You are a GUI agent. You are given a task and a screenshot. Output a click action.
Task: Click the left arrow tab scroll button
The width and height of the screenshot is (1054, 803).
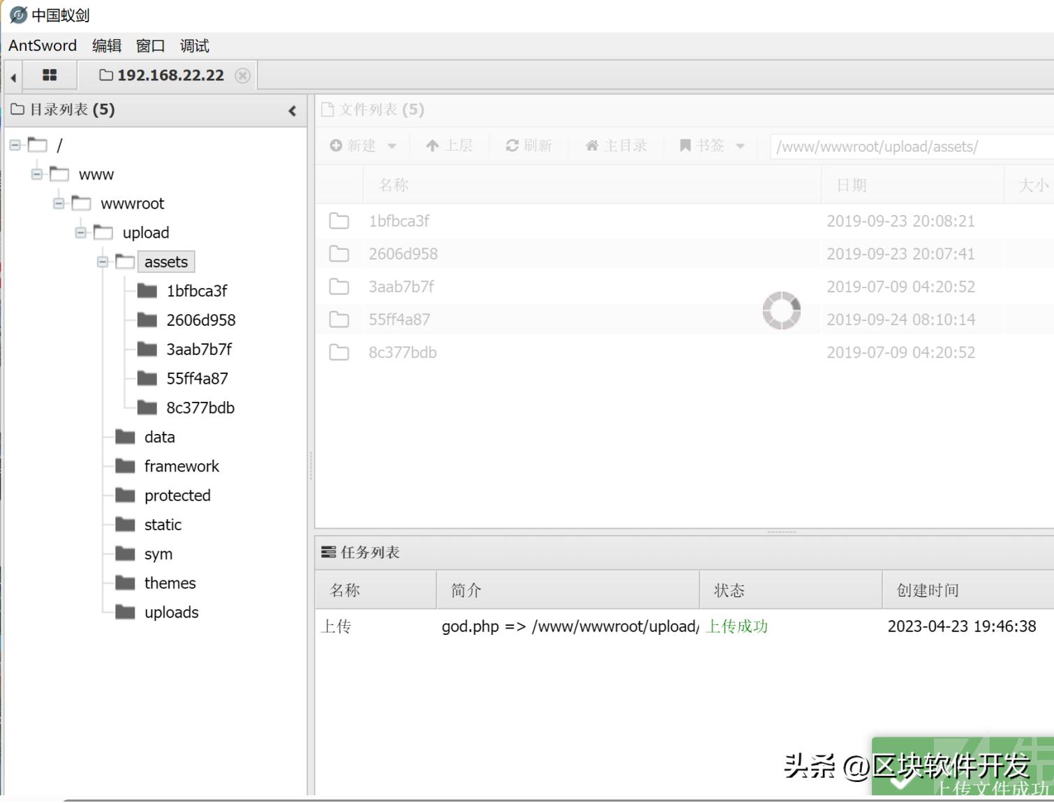[13, 77]
